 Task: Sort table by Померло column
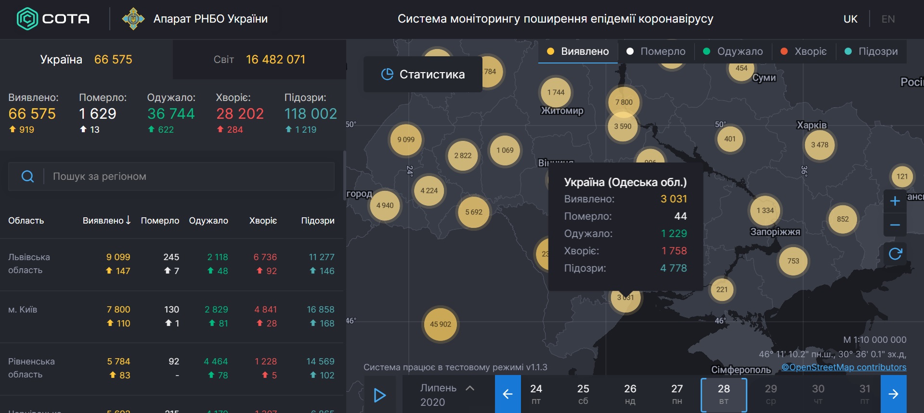click(x=160, y=221)
